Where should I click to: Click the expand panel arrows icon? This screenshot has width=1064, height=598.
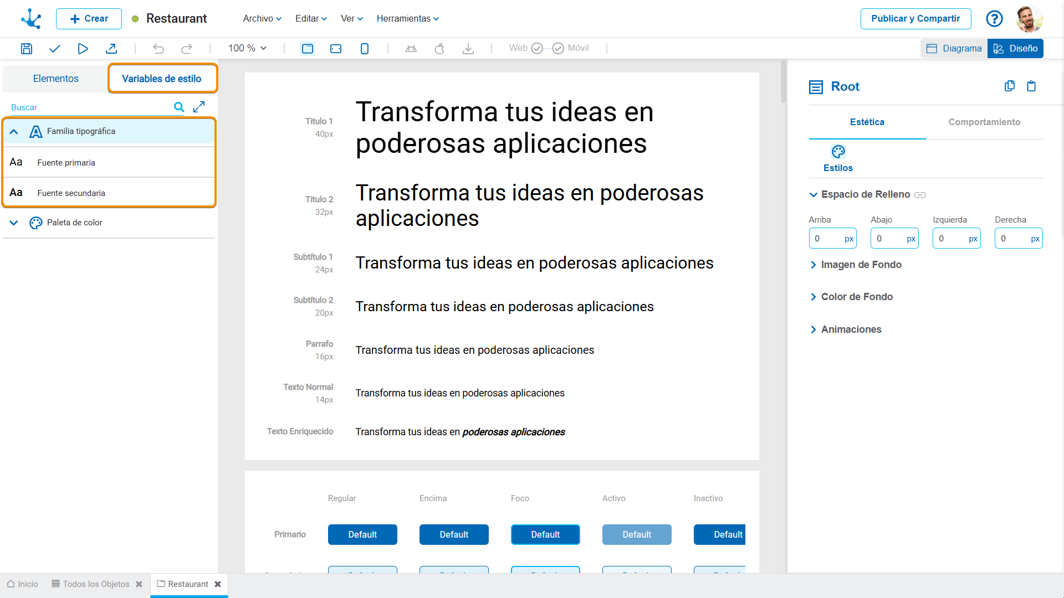[199, 107]
